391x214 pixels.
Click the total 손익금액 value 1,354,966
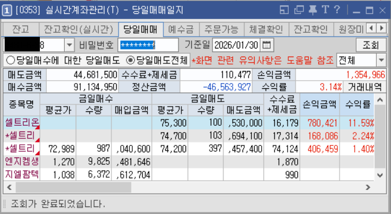coord(366,74)
